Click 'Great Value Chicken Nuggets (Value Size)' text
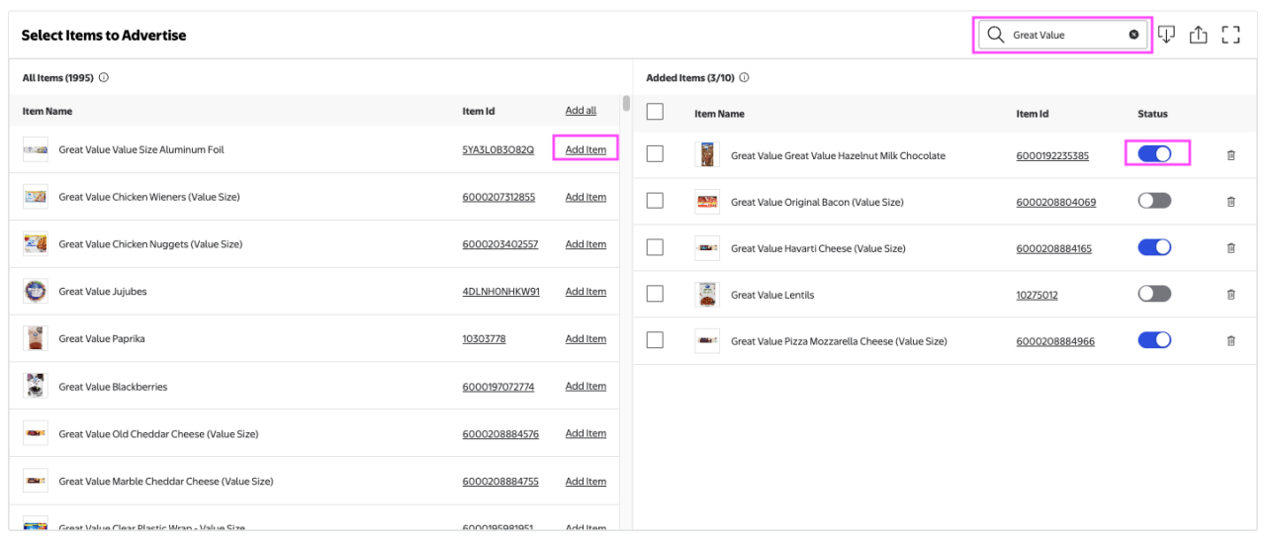The height and width of the screenshot is (547, 1266). click(150, 244)
